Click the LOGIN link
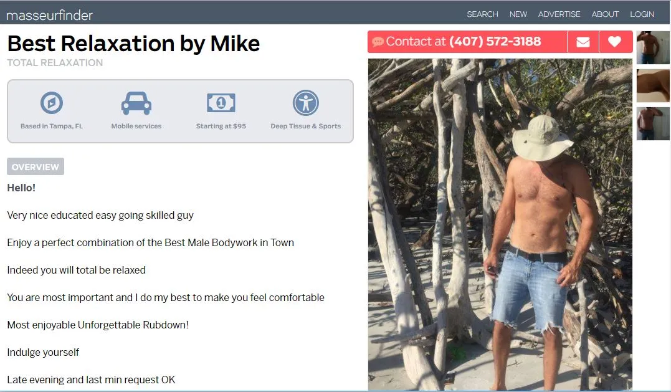This screenshot has height=392, width=671. coord(642,14)
